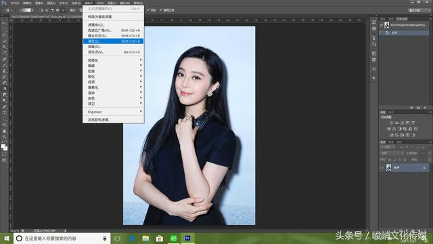
Task: Click the 背景 layer thumbnail
Action: (x=389, y=167)
